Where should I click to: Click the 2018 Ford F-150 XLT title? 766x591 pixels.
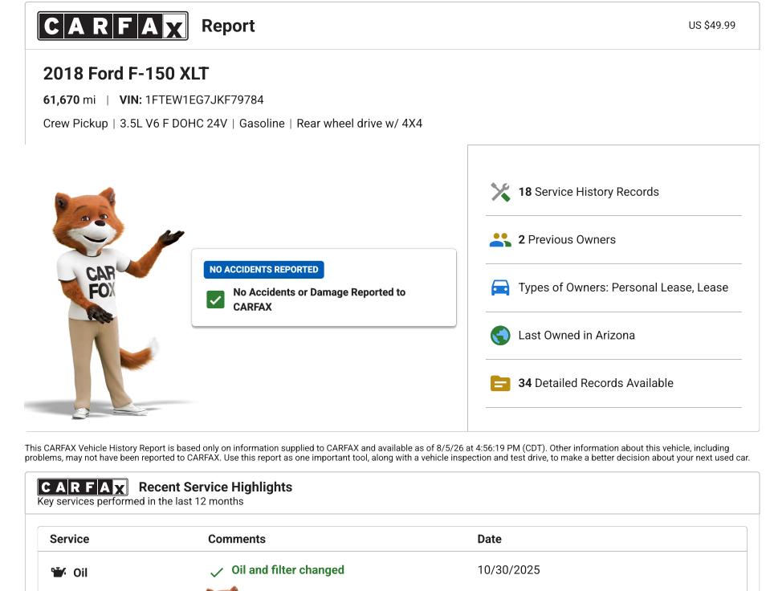click(126, 73)
